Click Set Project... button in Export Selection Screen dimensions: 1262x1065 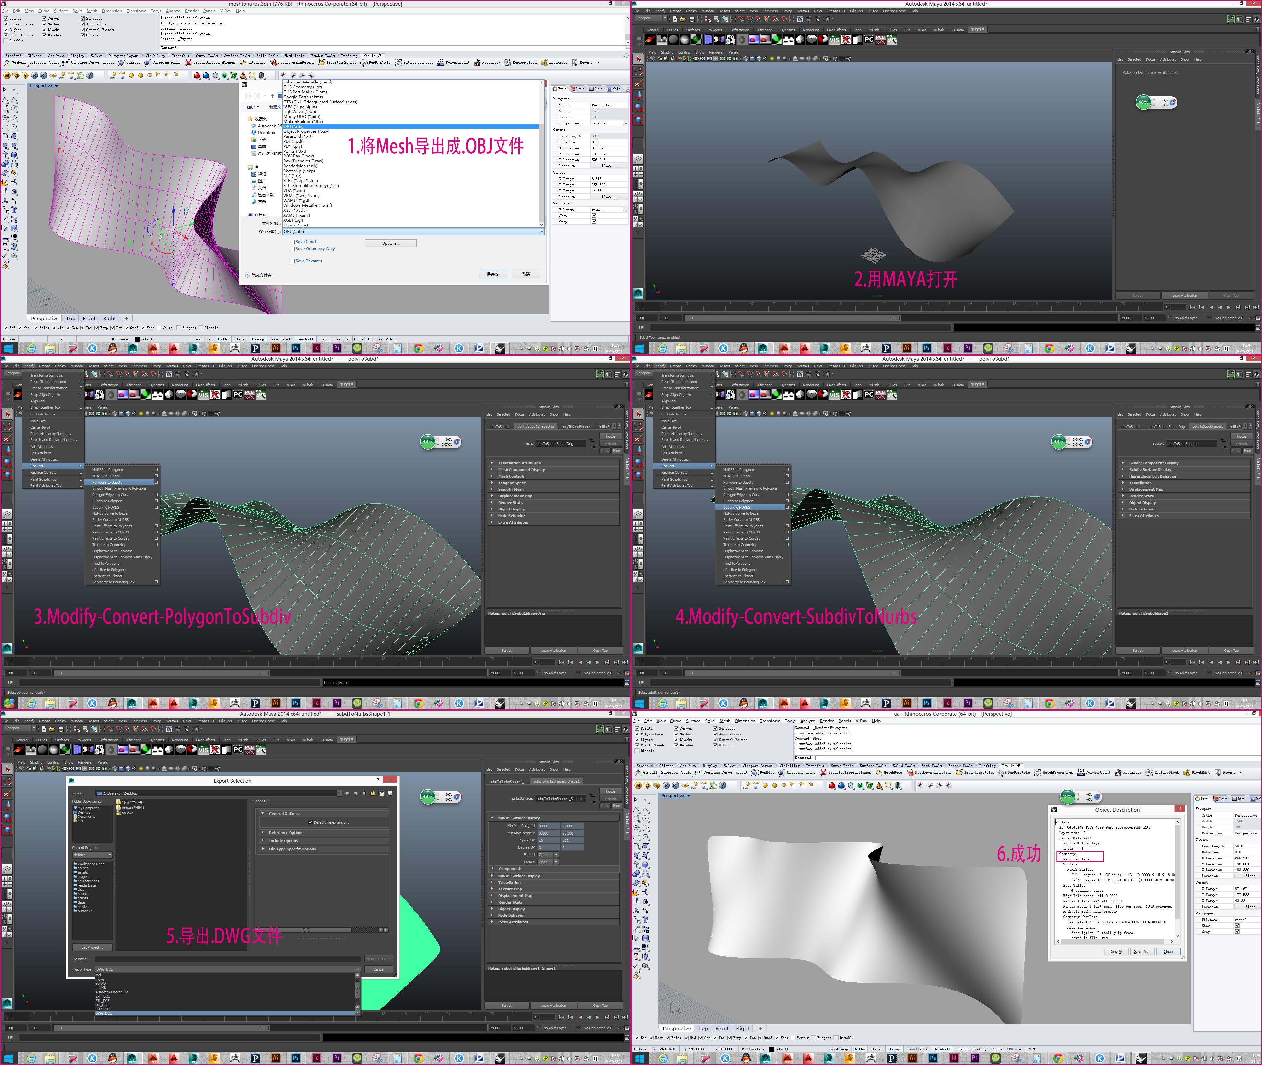coord(92,947)
